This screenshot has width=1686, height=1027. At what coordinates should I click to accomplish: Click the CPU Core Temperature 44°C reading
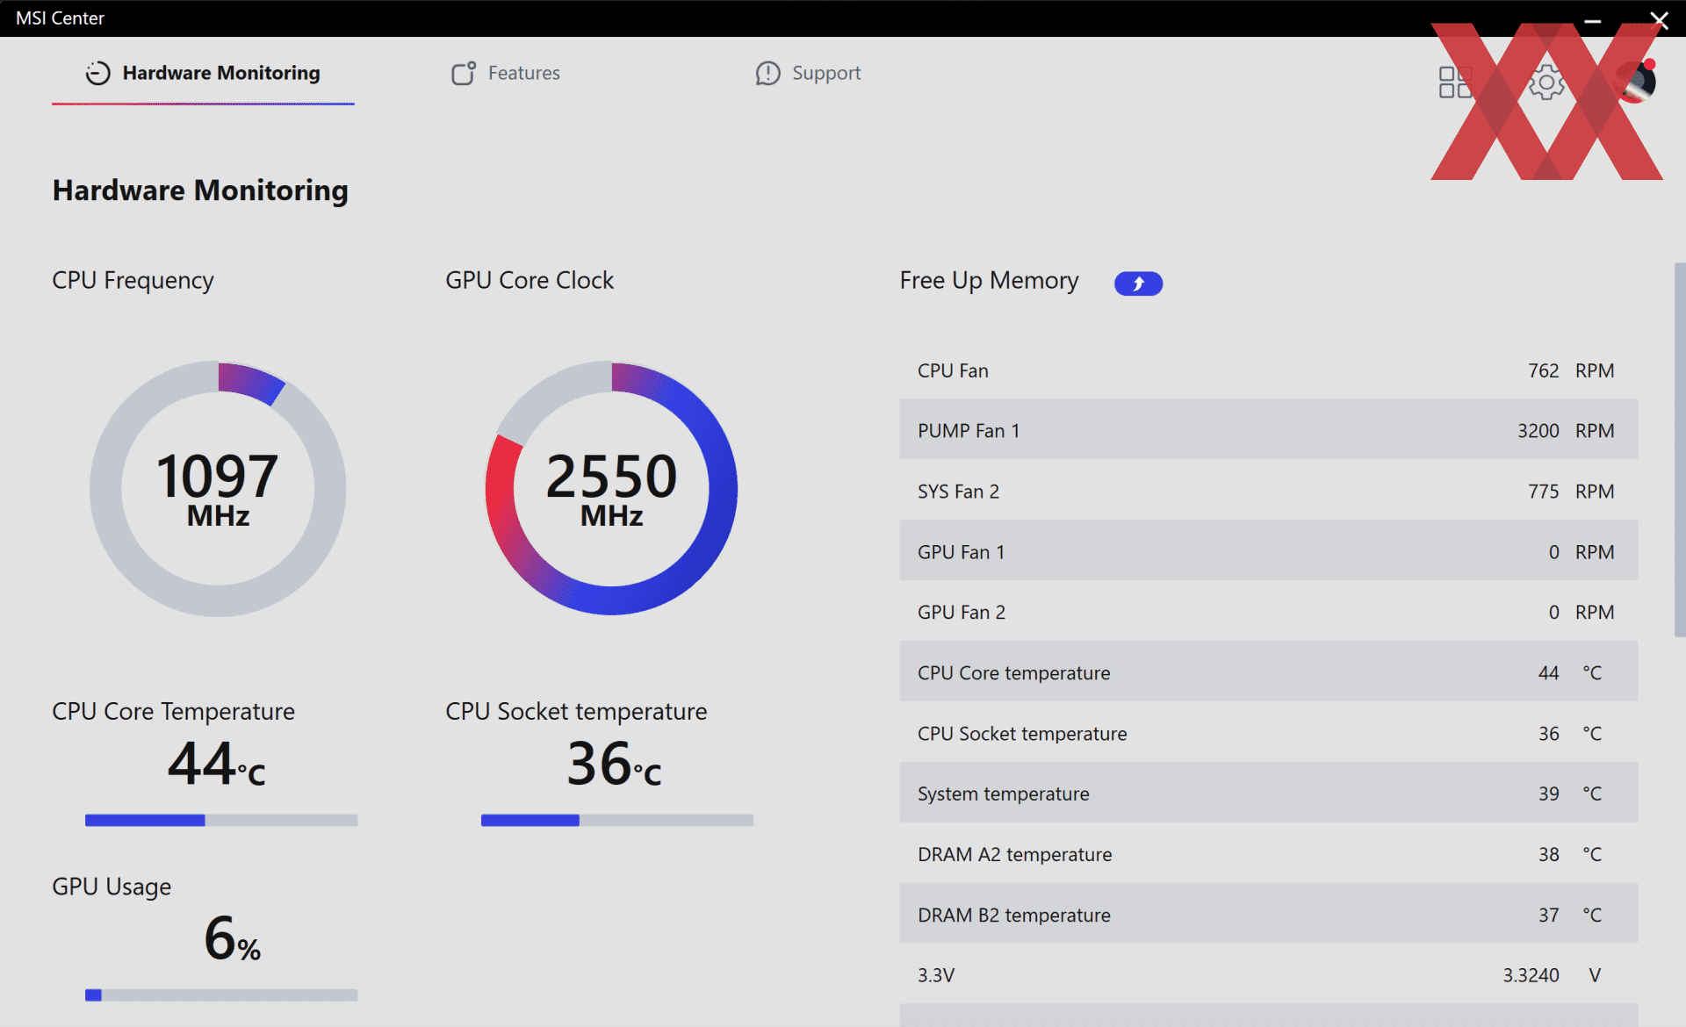[217, 763]
